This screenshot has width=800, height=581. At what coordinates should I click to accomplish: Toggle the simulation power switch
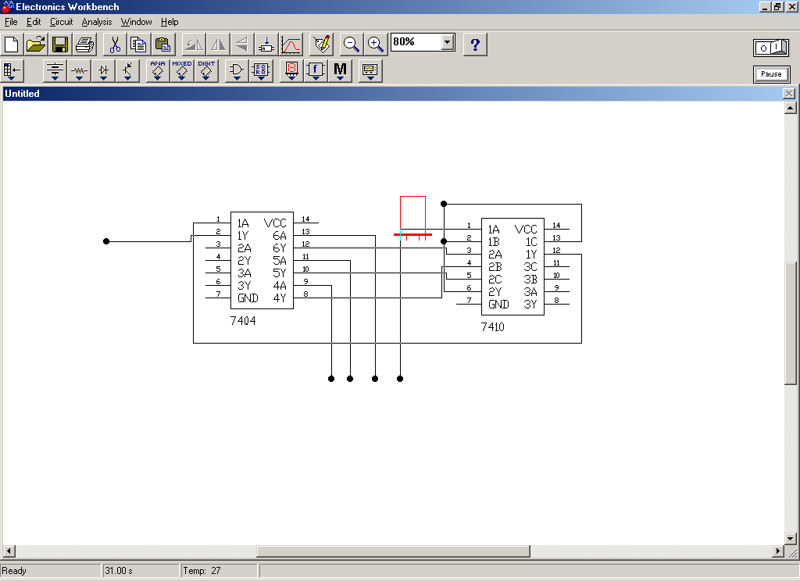coord(771,48)
